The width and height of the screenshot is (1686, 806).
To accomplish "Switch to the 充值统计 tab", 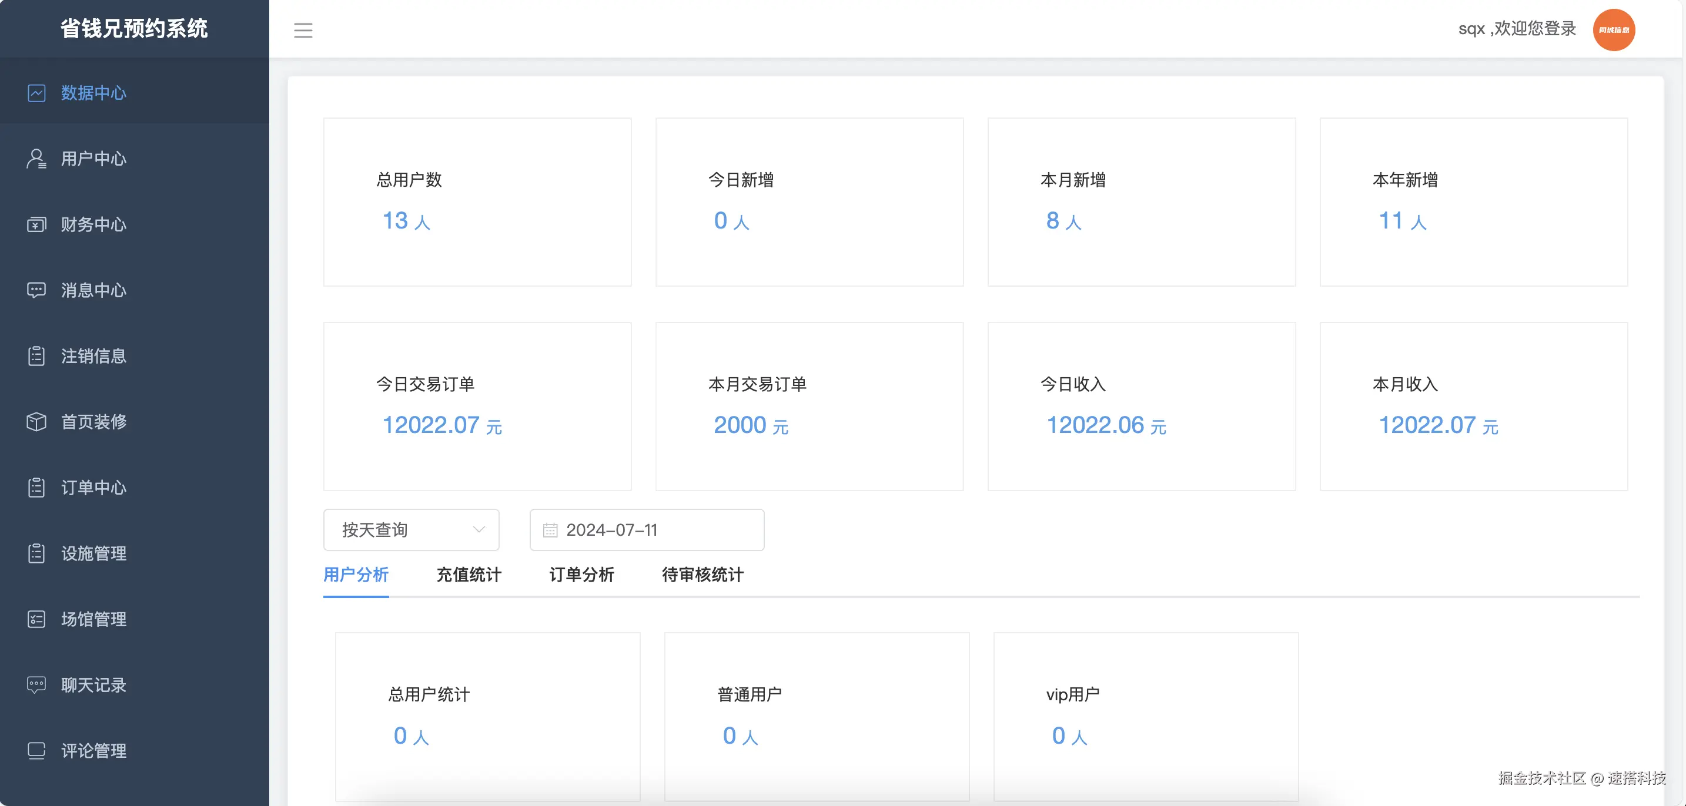I will point(468,575).
